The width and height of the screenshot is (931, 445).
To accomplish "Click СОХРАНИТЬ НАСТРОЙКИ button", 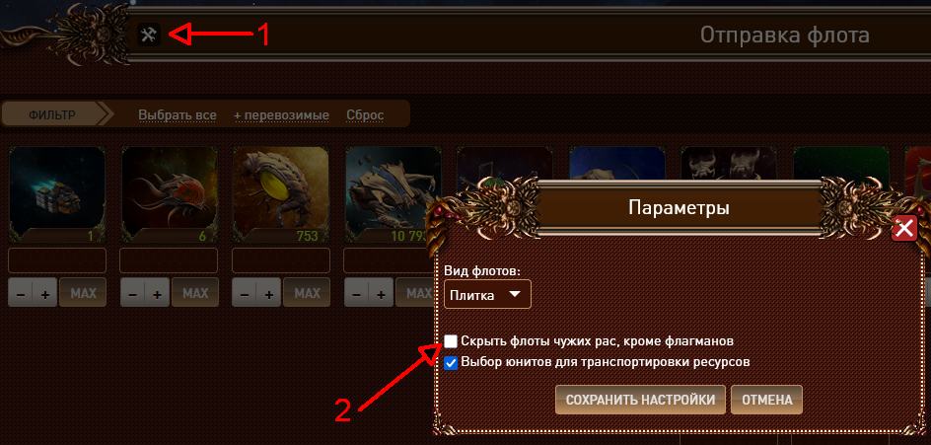I will click(x=640, y=400).
